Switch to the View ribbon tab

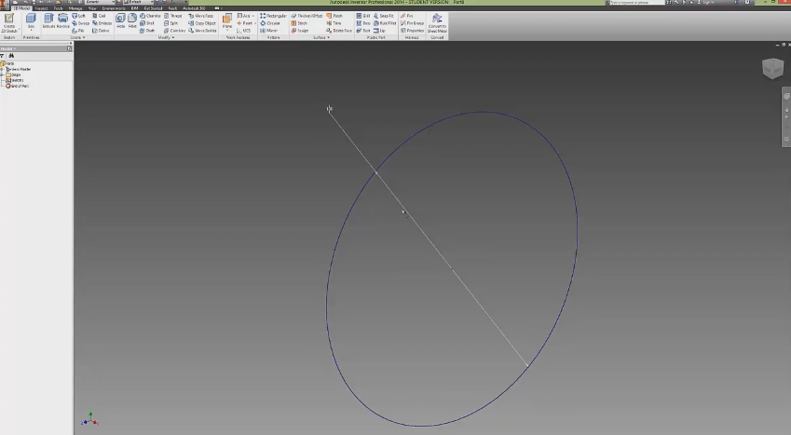(92, 8)
